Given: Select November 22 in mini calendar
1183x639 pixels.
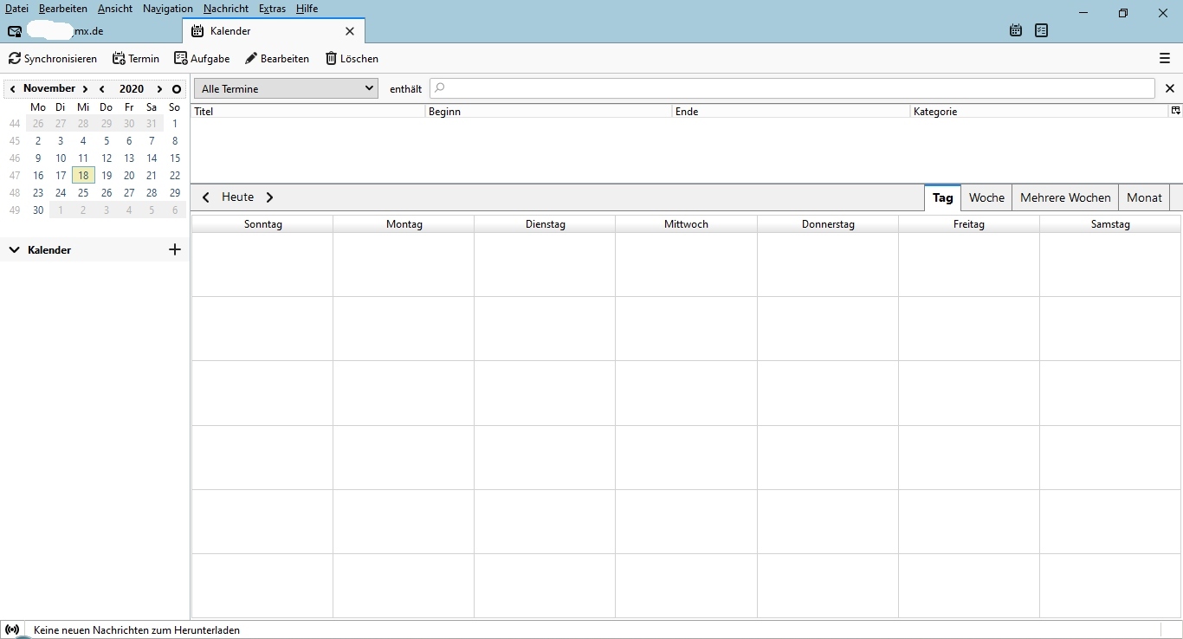Looking at the screenshot, I should coord(175,176).
